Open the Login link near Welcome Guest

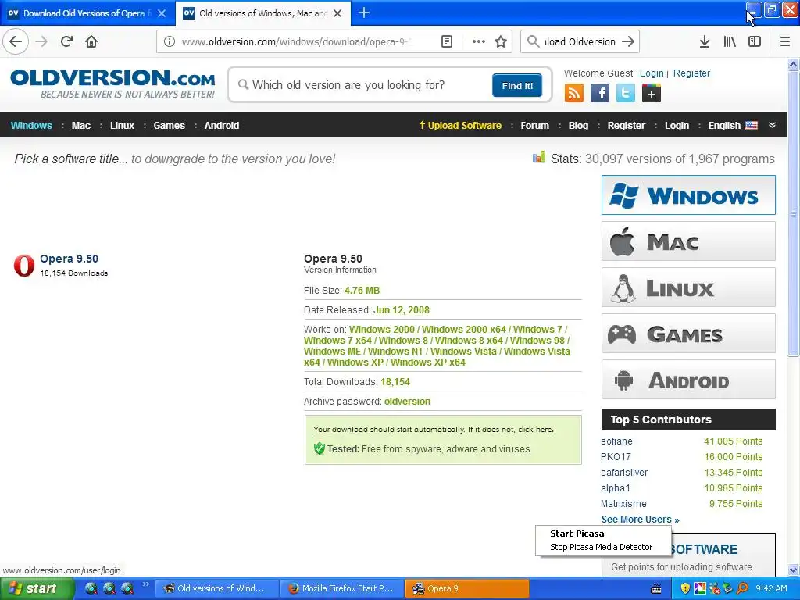coord(652,73)
